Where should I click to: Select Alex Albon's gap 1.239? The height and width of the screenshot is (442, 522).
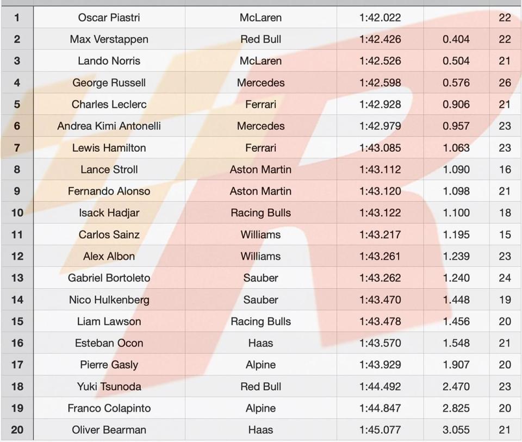(456, 256)
